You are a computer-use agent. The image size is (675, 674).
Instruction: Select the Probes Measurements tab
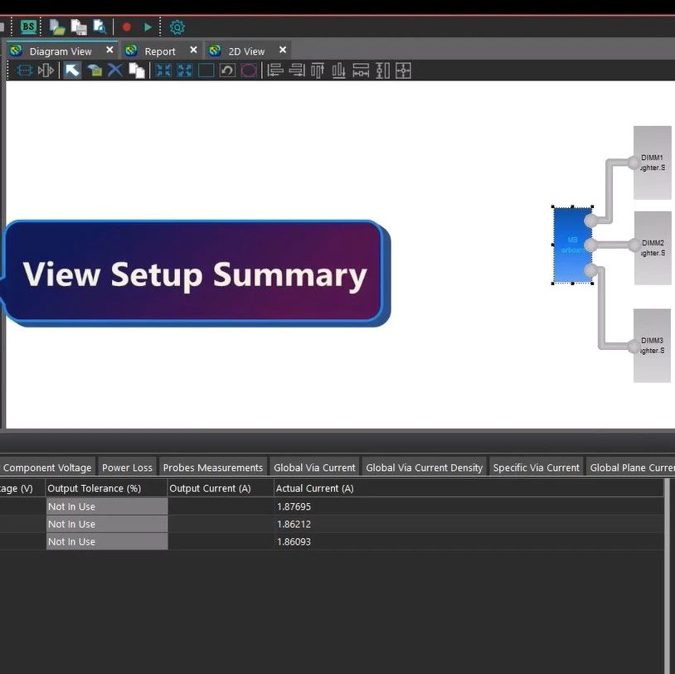212,468
